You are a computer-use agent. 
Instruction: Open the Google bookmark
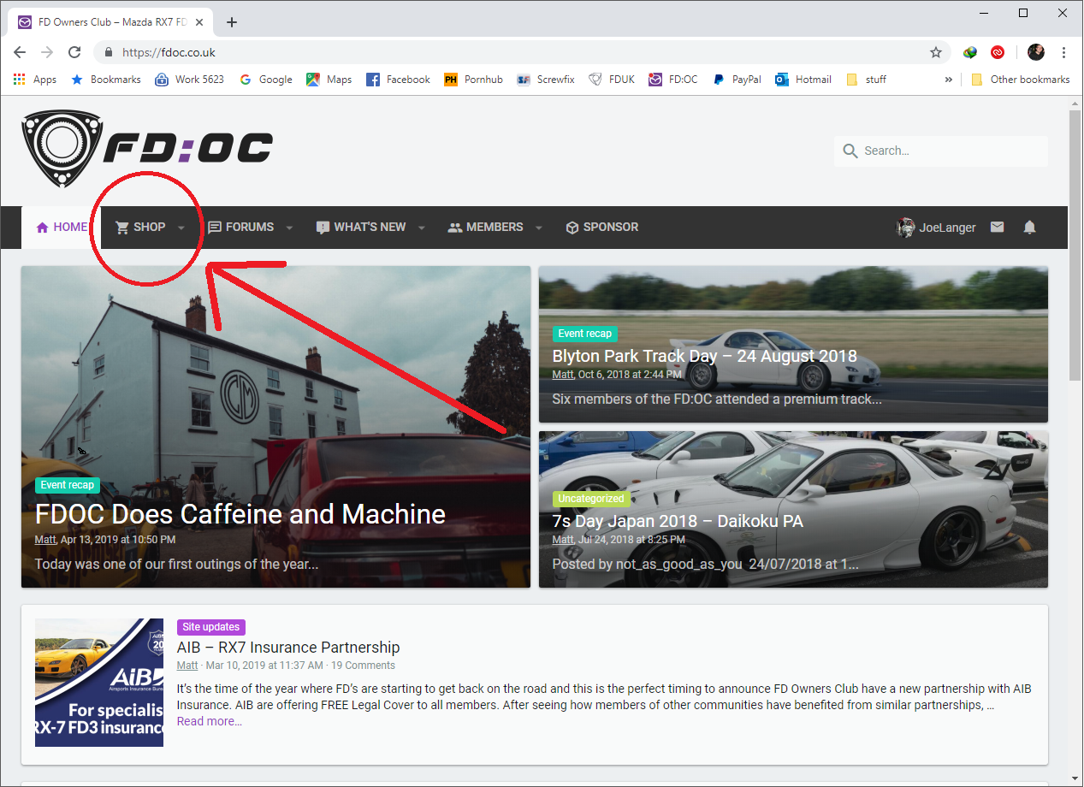pos(266,80)
